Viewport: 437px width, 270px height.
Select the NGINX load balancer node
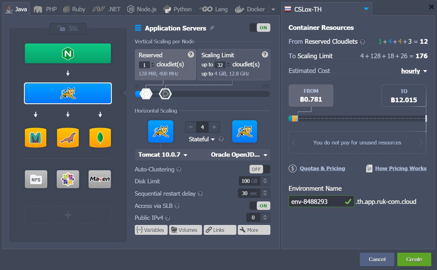(x=67, y=53)
